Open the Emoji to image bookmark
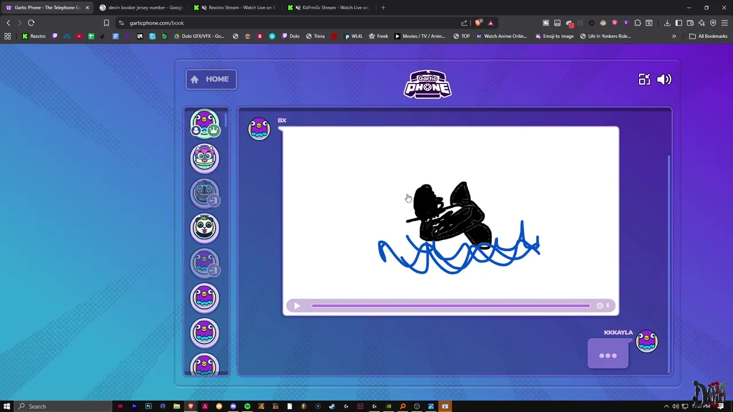 [x=554, y=36]
